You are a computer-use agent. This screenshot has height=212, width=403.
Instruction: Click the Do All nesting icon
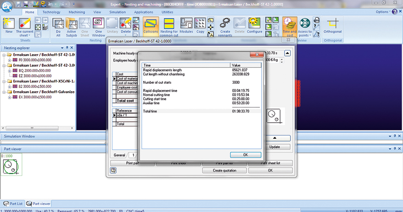click(x=58, y=25)
